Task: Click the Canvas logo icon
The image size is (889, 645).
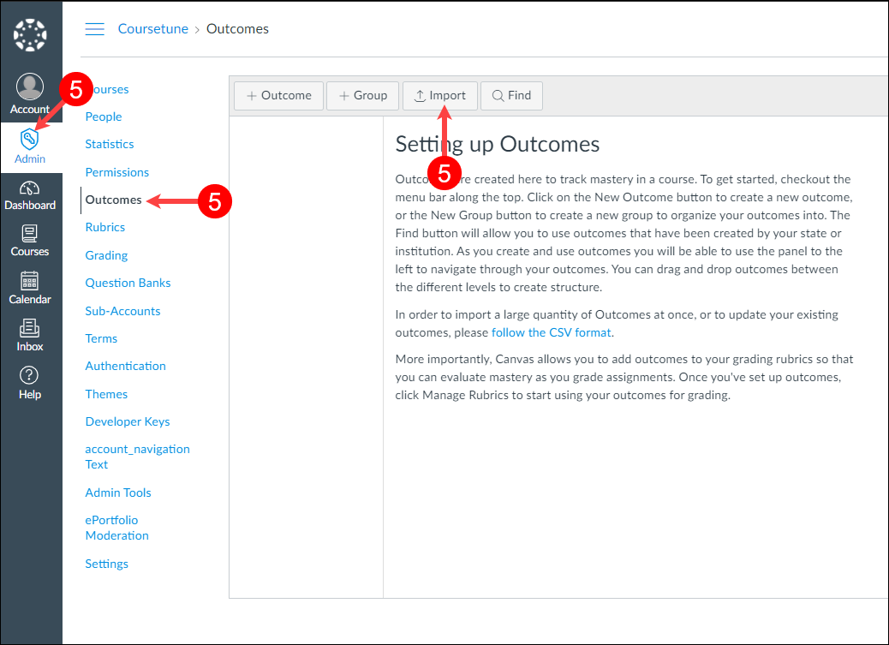Action: (x=31, y=34)
